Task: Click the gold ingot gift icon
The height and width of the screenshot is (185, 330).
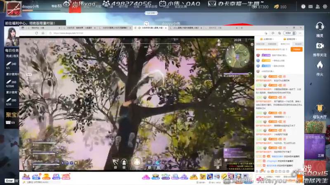Action: 193,177
